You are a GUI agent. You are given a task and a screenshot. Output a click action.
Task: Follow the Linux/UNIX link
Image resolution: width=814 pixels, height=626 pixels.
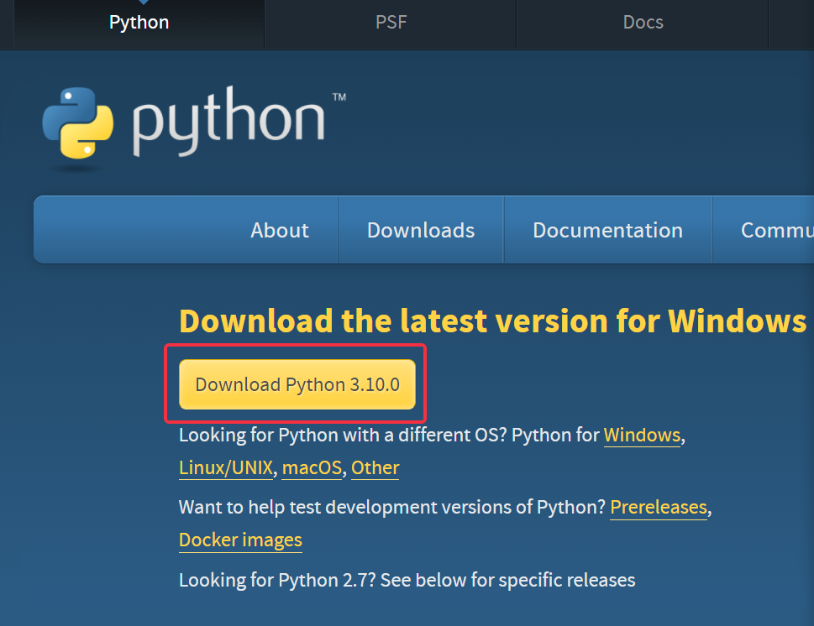[x=226, y=467]
